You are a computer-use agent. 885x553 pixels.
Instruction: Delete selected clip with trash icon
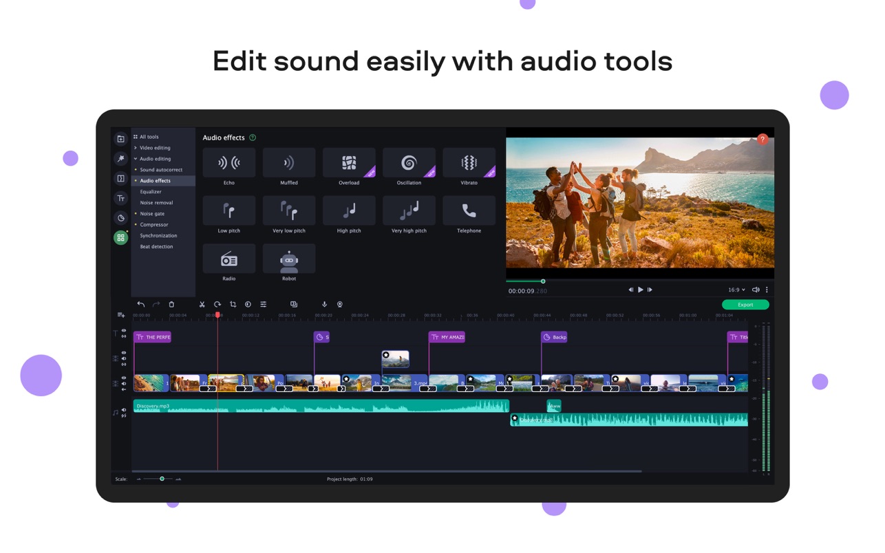coord(171,305)
